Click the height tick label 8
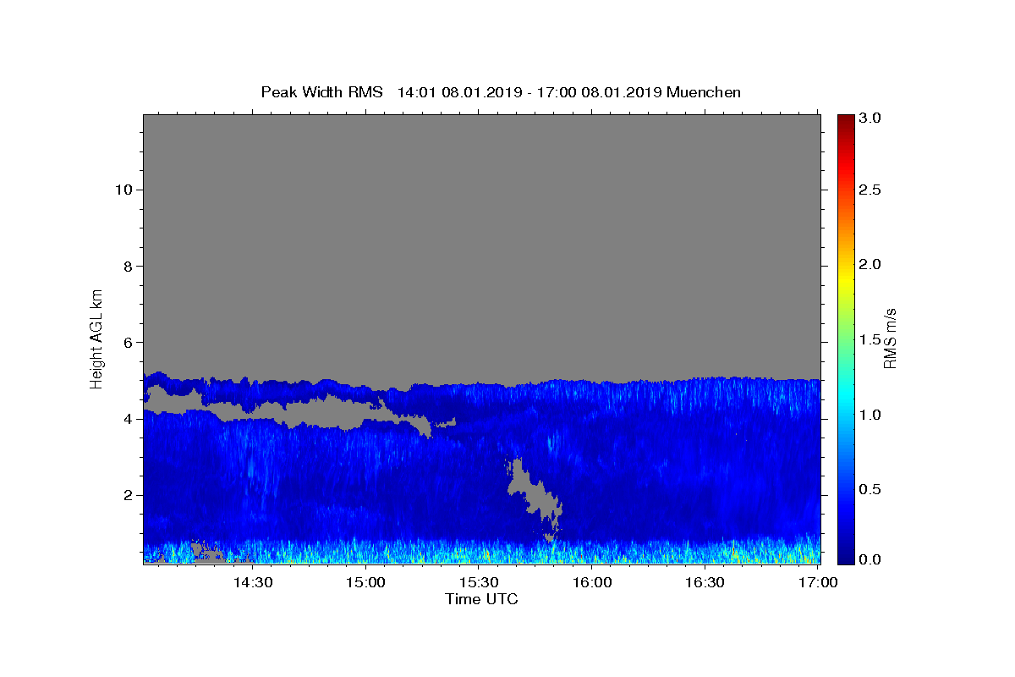This screenshot has width=1015, height=677. (126, 267)
